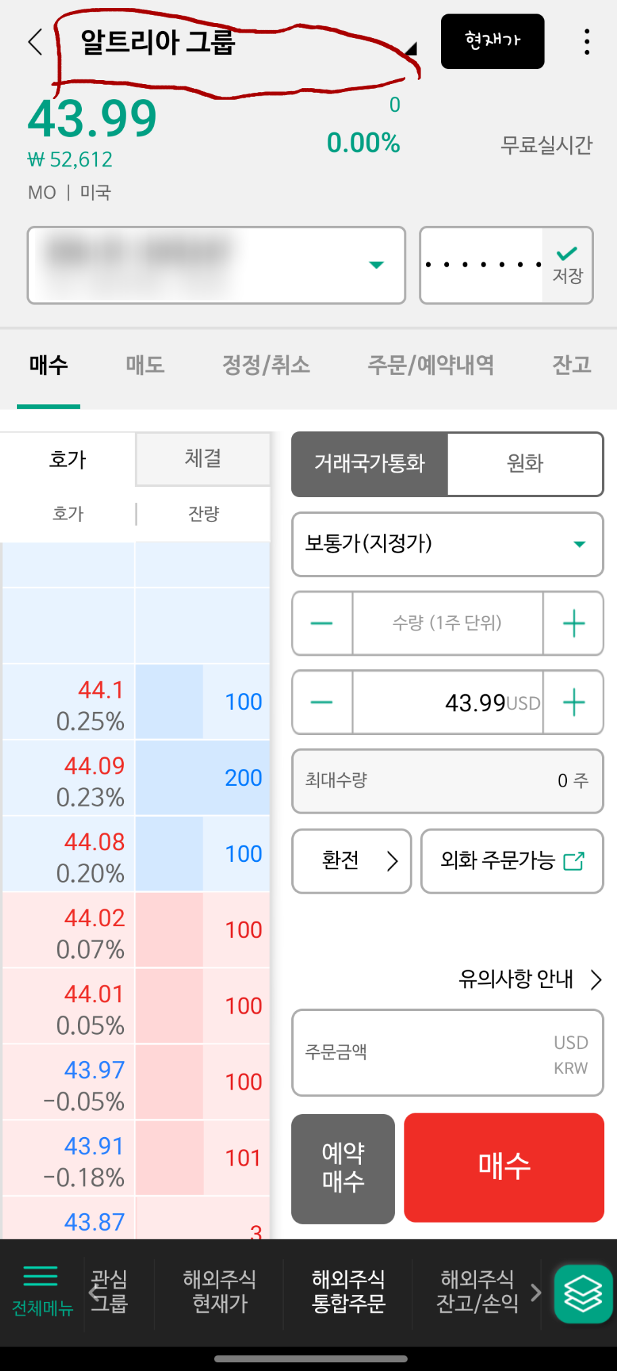Open the 보통가(지정가) order type dropdown
This screenshot has height=1371, width=617.
click(x=448, y=544)
